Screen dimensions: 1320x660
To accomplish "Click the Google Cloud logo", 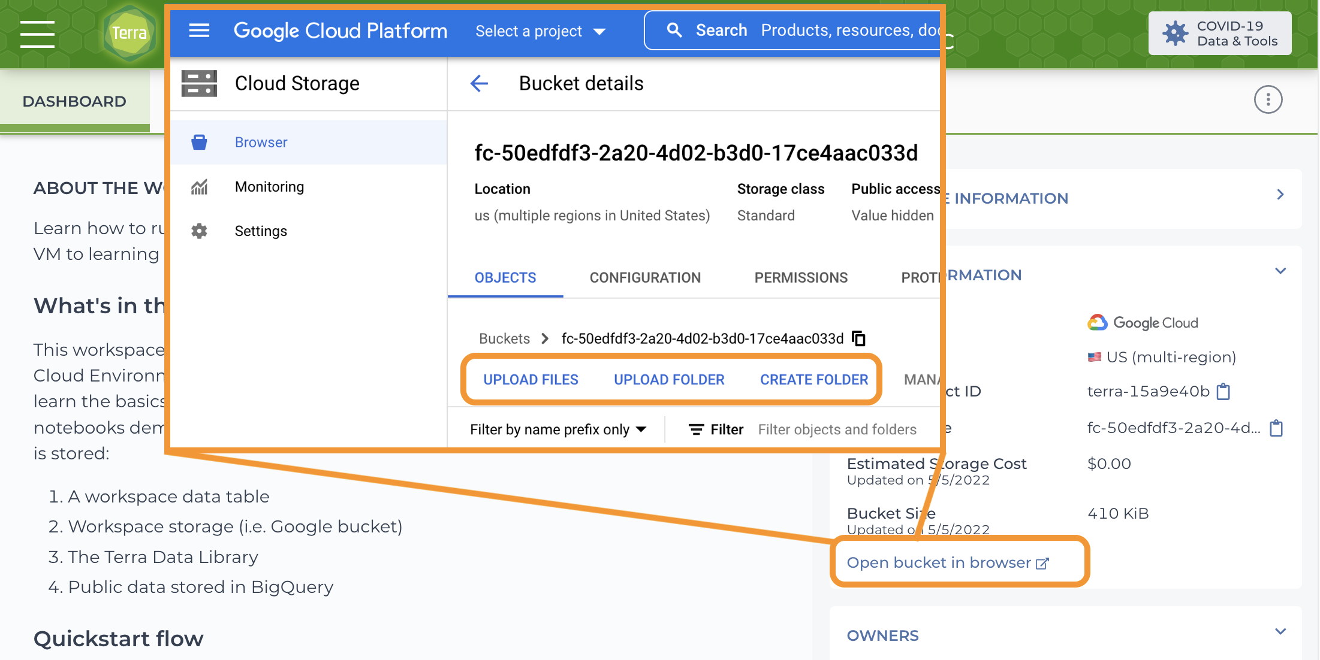I will coord(1143,323).
